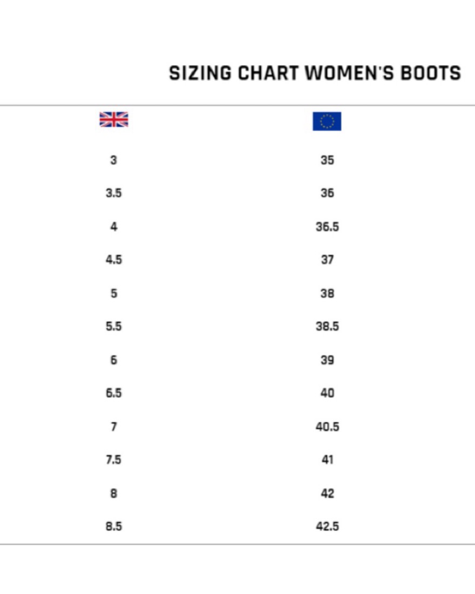The height and width of the screenshot is (594, 475).
Task: Click UK size 8.5 value
Action: coord(114,526)
